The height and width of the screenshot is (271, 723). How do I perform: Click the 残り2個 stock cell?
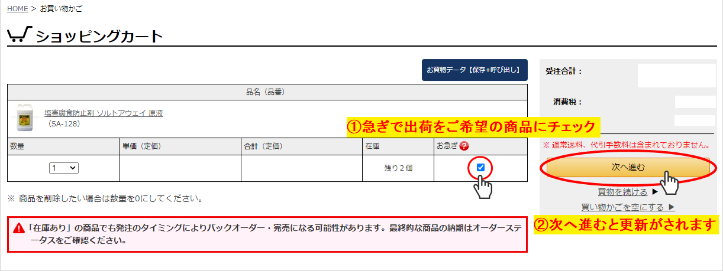pos(398,168)
